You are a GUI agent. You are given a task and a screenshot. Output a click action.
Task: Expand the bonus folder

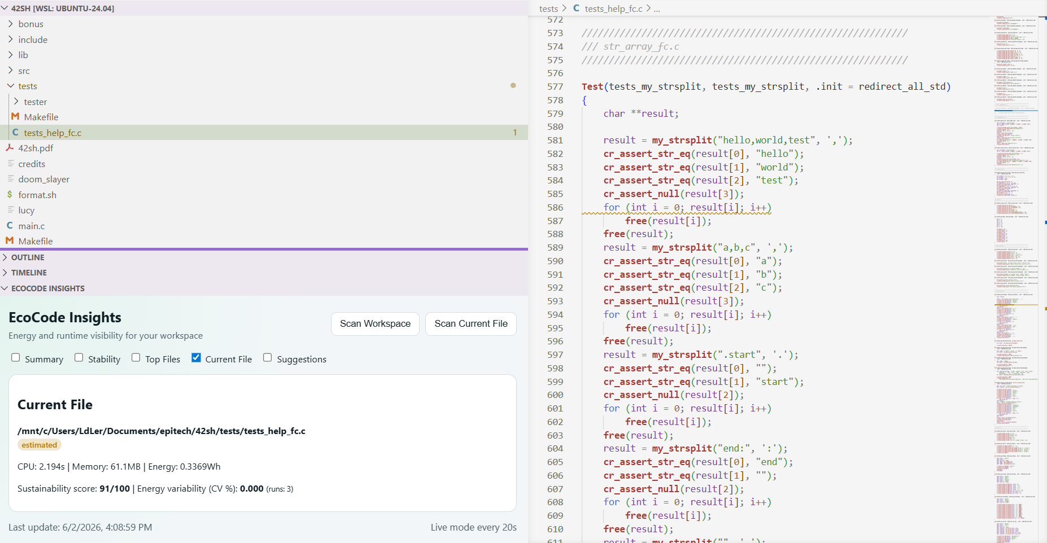click(x=11, y=24)
